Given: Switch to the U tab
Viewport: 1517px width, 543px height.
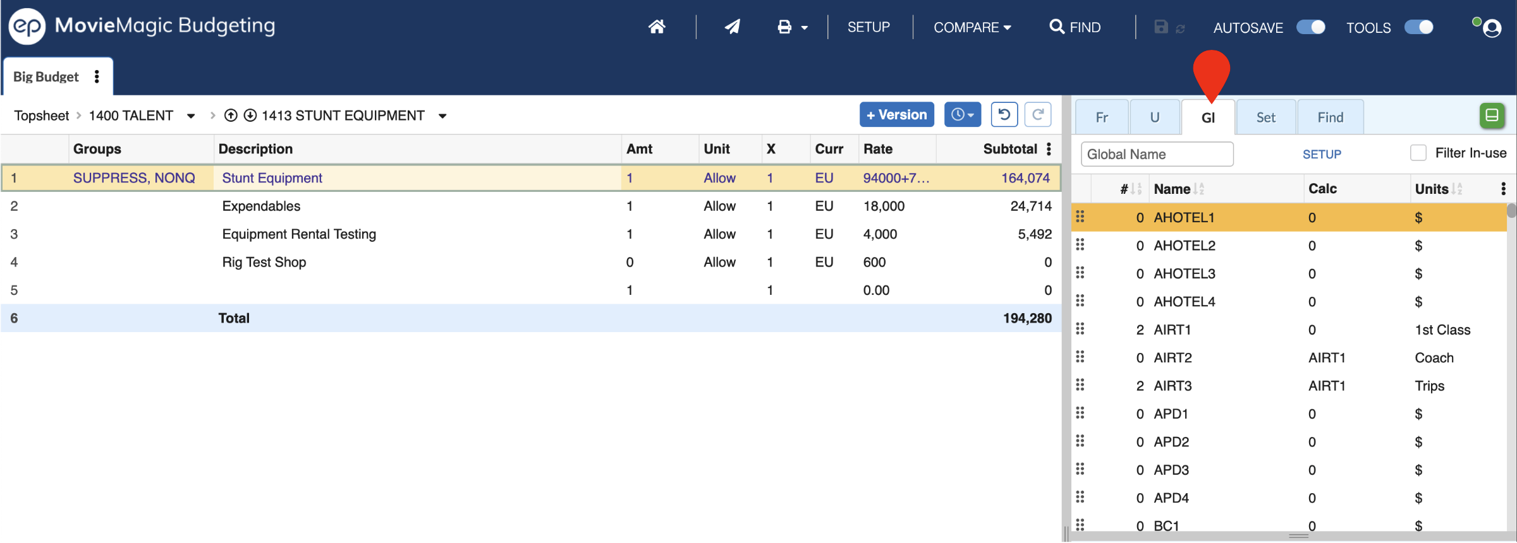Looking at the screenshot, I should pos(1155,117).
